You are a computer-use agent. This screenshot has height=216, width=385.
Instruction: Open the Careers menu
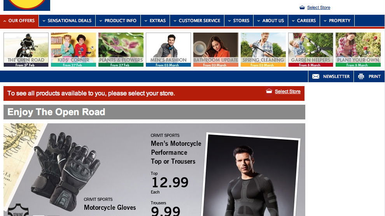[x=304, y=21]
